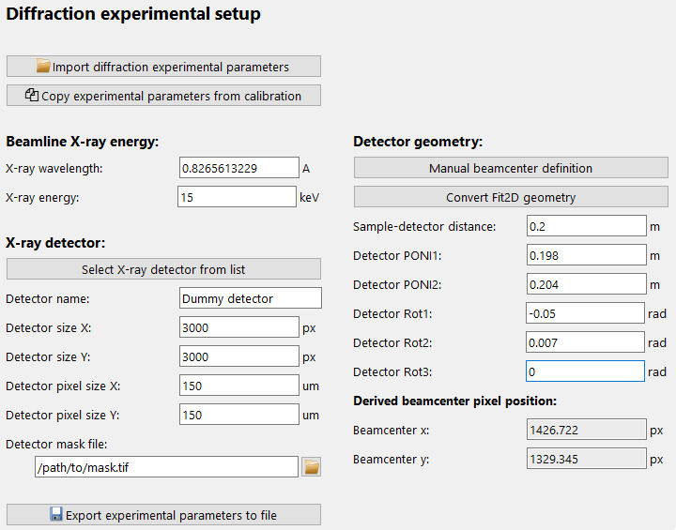Image resolution: width=676 pixels, height=530 pixels.
Task: Select the Detector Rot1 input
Action: 586,313
